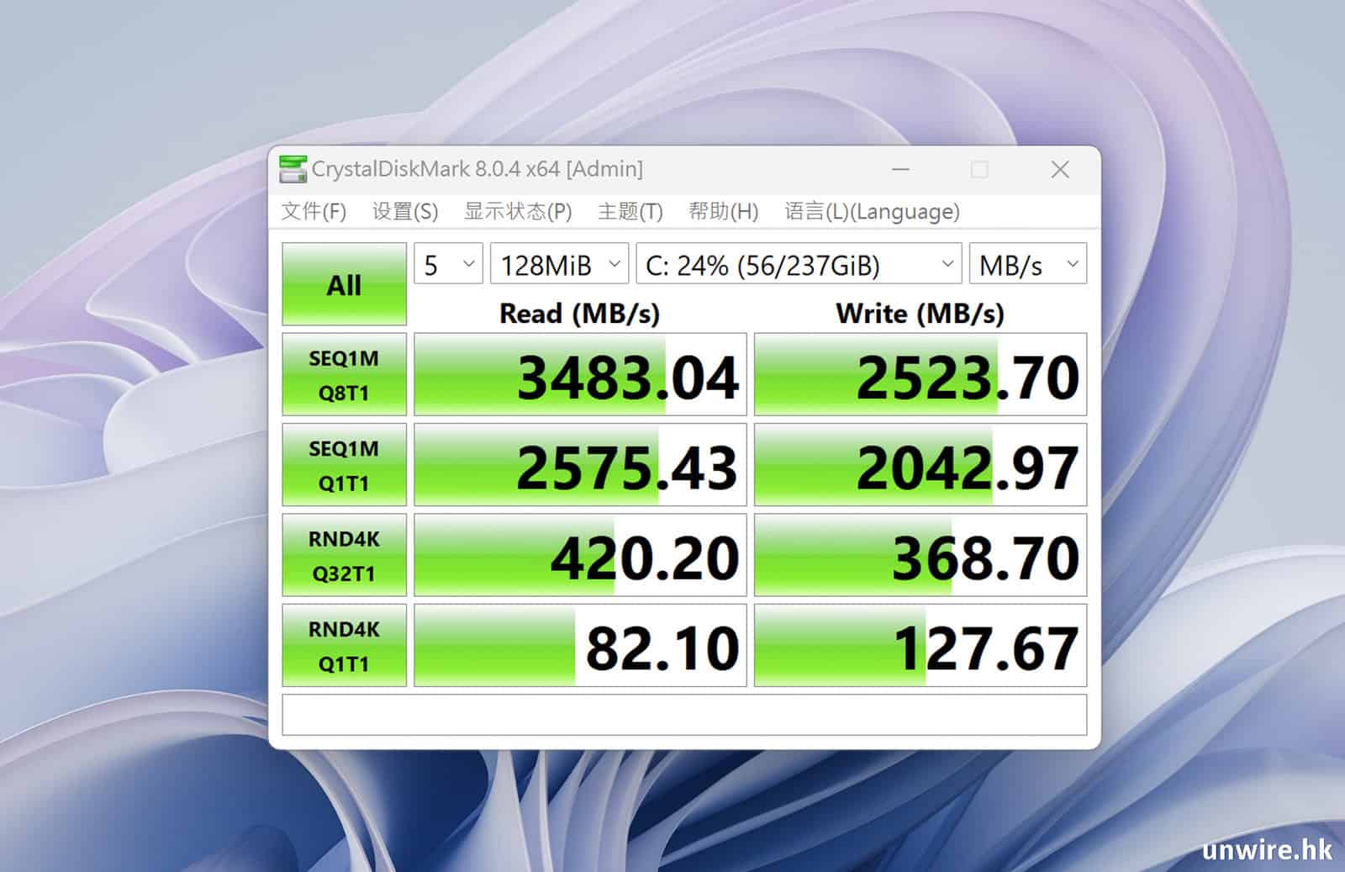
Task: Open the 主题(T) menu
Action: (630, 211)
